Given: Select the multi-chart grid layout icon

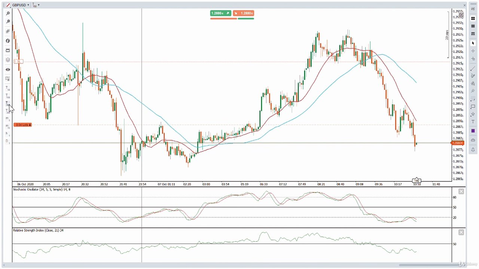Looking at the screenshot, I should 473,18.
